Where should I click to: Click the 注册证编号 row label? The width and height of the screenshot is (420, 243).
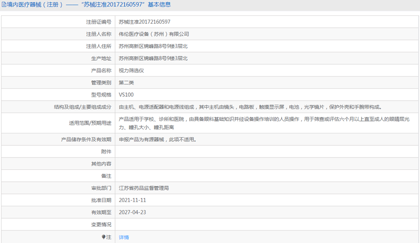98,22
